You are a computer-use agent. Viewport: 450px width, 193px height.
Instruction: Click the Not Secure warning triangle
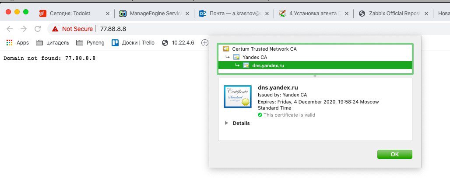[55, 29]
